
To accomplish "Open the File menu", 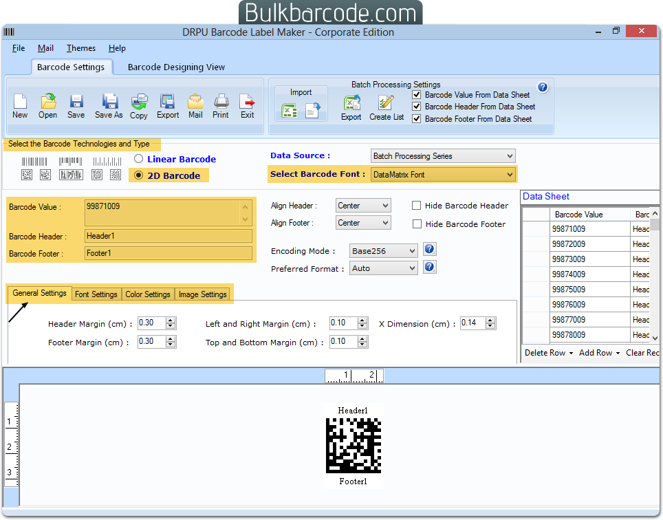I will point(19,48).
